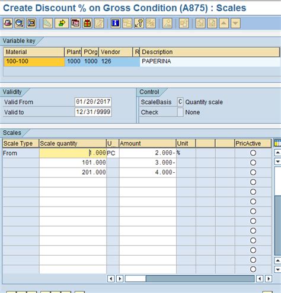Click the Scale Type column header
Viewport: 281px width, 293px height.
tap(21, 143)
